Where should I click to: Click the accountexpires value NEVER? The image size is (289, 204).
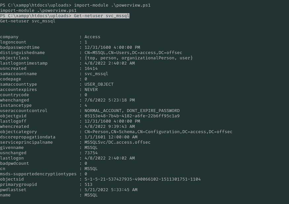(91, 90)
